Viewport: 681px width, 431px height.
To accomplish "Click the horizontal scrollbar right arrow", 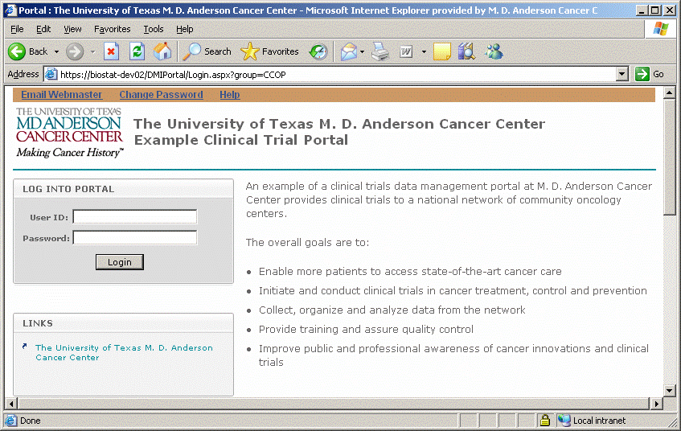I will [x=657, y=404].
